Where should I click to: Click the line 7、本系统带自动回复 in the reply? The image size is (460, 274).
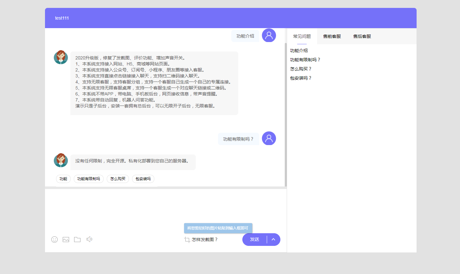click(x=116, y=100)
